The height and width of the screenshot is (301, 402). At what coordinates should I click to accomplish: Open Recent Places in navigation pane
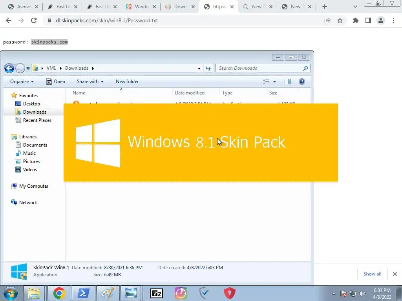pyautogui.click(x=33, y=120)
